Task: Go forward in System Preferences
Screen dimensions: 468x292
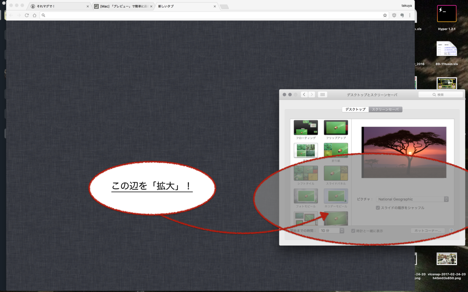Action: (x=311, y=95)
